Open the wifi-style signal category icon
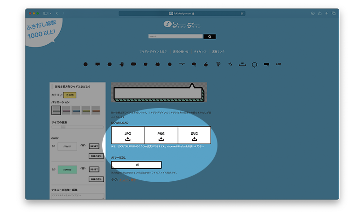 [218, 64]
